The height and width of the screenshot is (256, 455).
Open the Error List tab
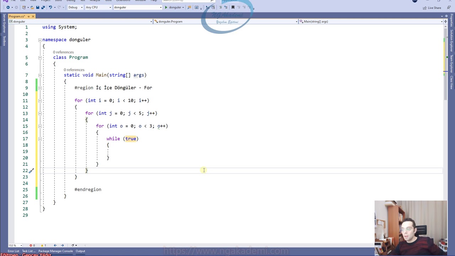pos(14,251)
